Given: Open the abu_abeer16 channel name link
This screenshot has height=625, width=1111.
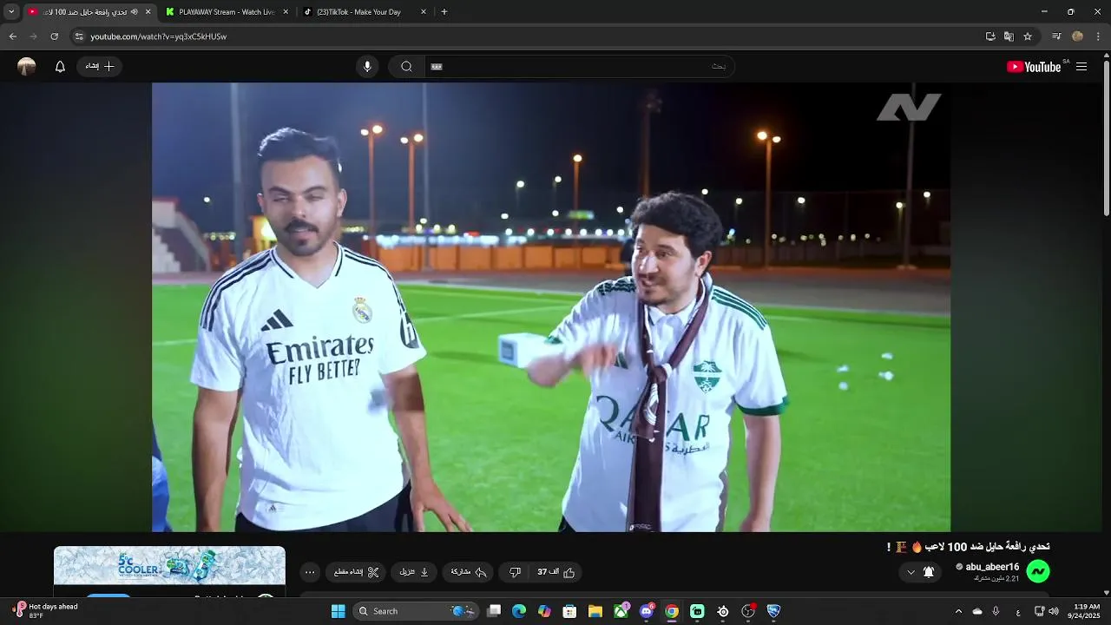Looking at the screenshot, I should pos(992,567).
